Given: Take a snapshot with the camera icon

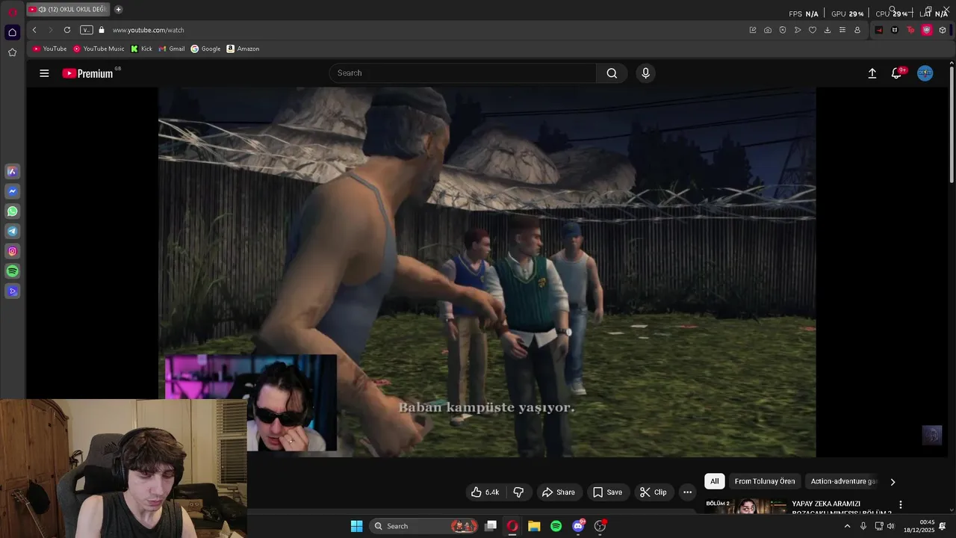Looking at the screenshot, I should [768, 30].
